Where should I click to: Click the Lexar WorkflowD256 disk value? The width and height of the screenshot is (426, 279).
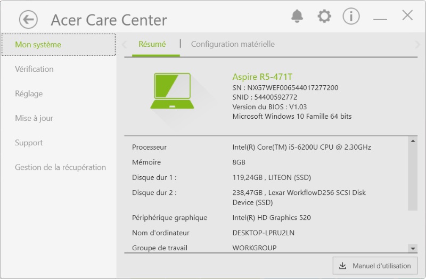coord(299,198)
